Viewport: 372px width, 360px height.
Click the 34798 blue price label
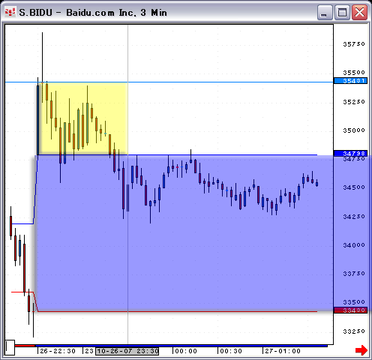[x=350, y=153]
